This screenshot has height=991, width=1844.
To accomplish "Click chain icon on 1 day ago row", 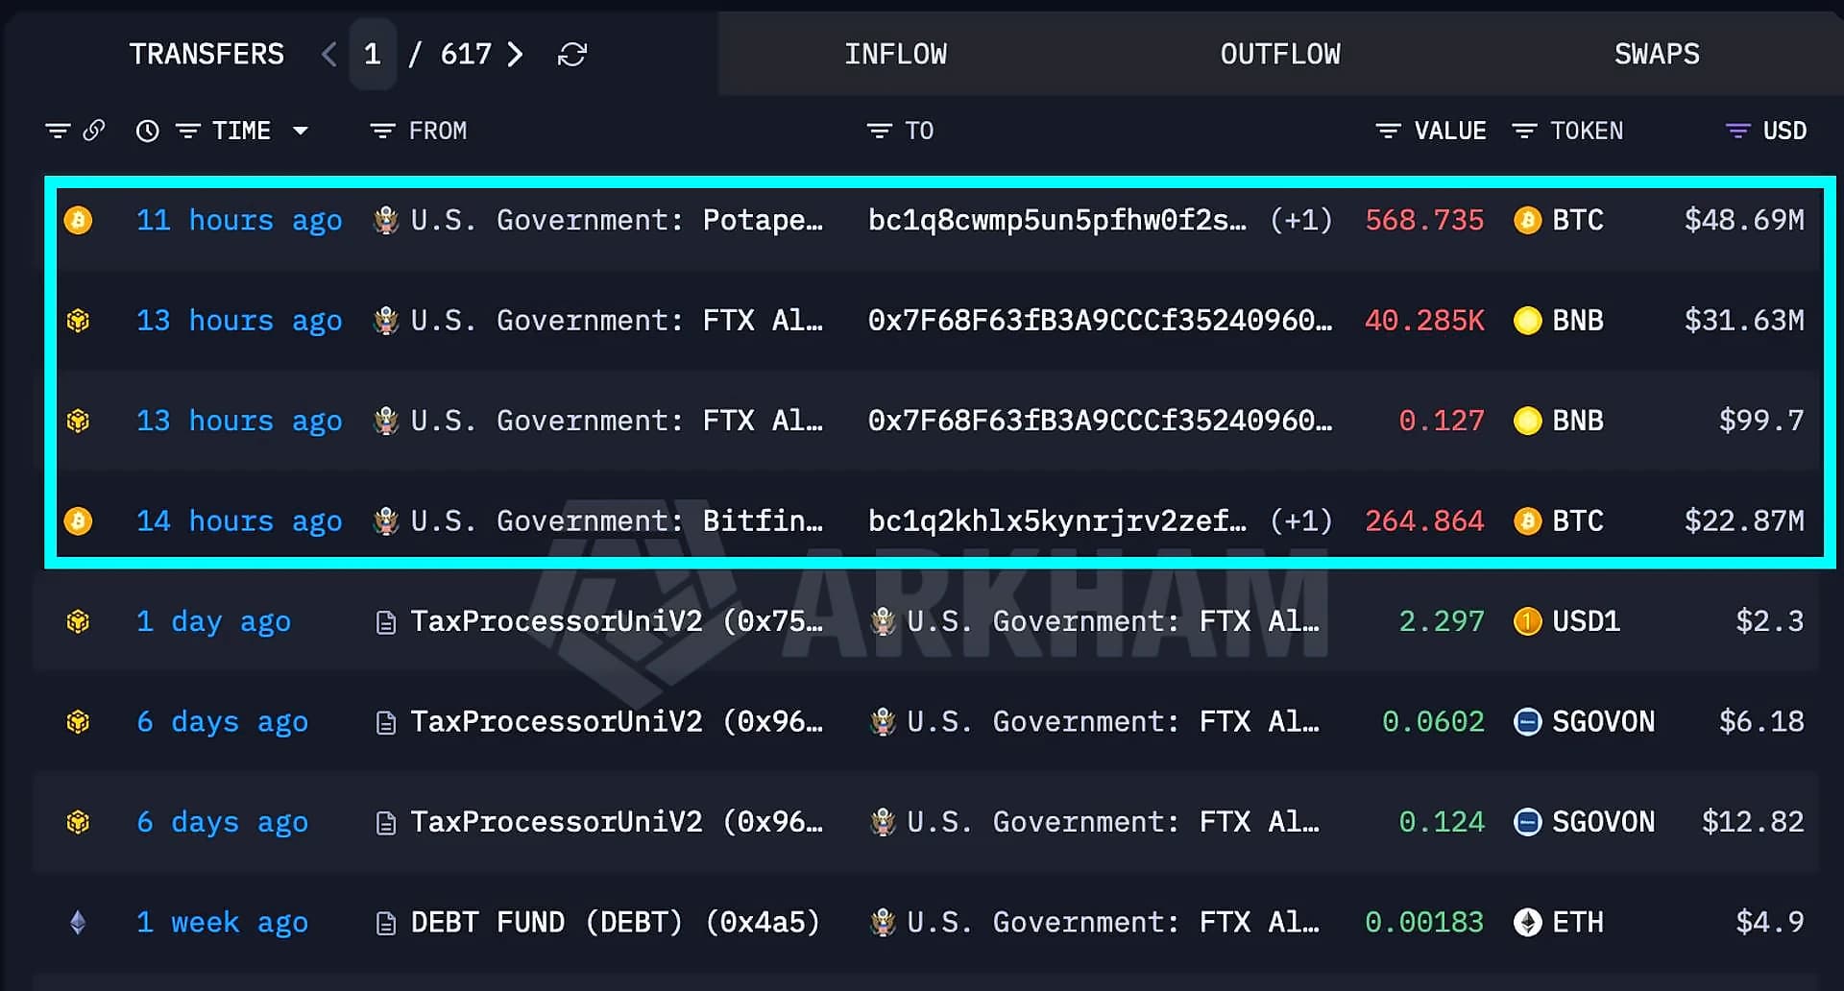I will coord(79,621).
